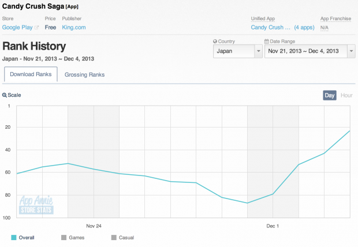
Task: Click the Rank History heading
Action: coord(34,46)
